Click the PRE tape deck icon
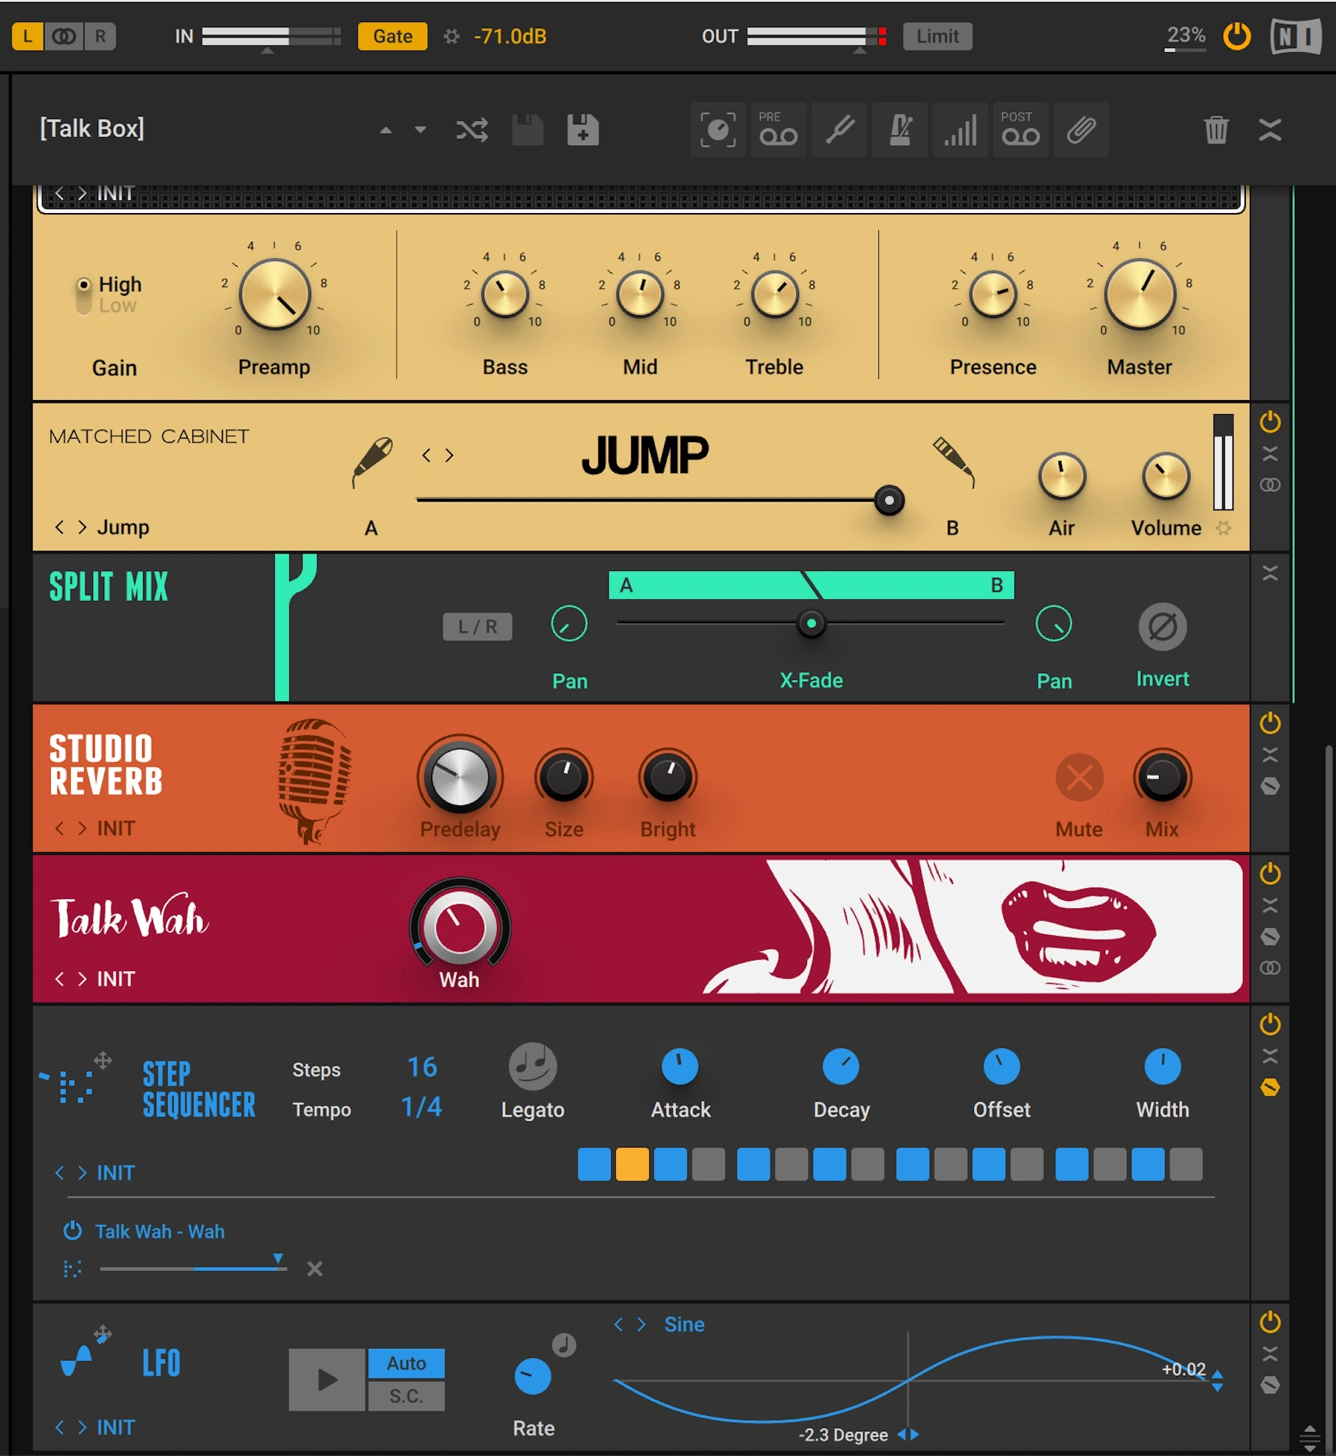Screen dimensions: 1336x1456 tap(778, 130)
